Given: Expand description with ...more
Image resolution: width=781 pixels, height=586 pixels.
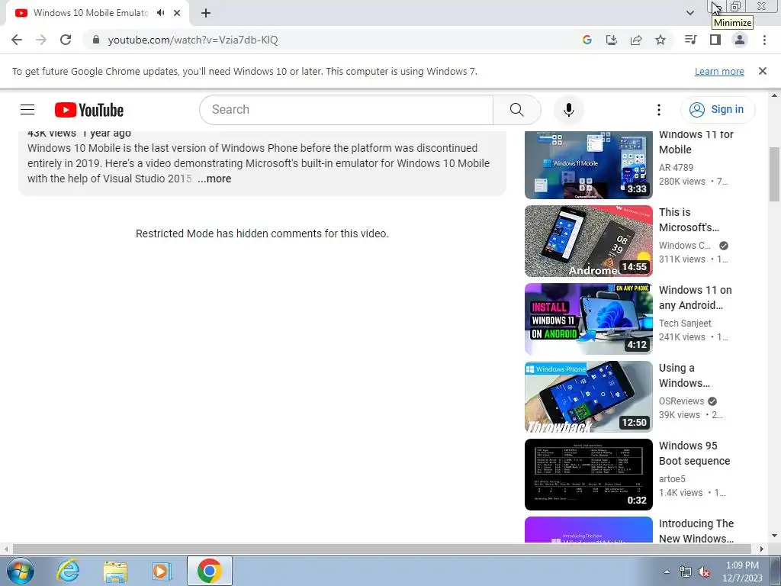Looking at the screenshot, I should (x=214, y=179).
